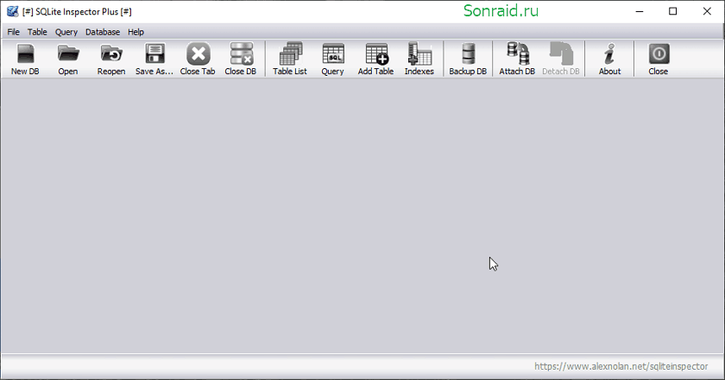The image size is (725, 380).
Task: Click the Backup DB icon
Action: [x=468, y=59]
